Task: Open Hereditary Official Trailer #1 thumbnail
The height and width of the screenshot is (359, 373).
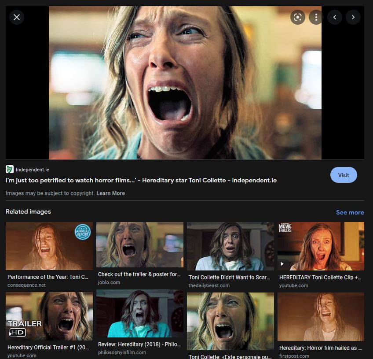Action: tap(49, 316)
